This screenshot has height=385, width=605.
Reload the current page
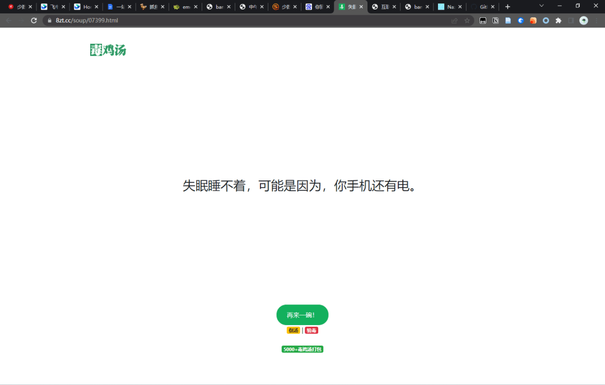point(34,20)
